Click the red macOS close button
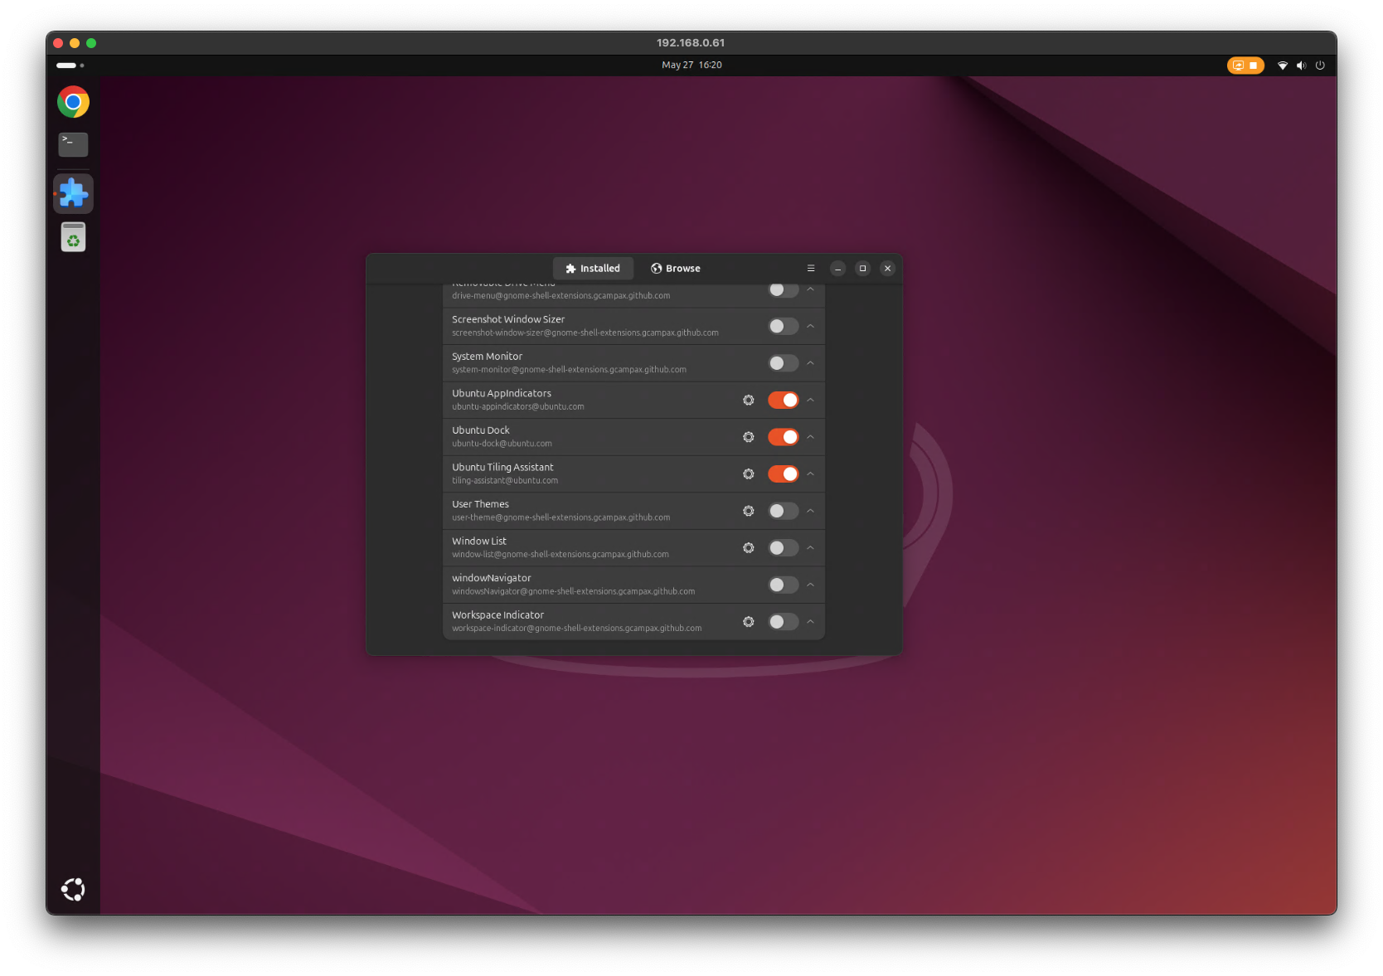The image size is (1383, 976). (x=58, y=43)
